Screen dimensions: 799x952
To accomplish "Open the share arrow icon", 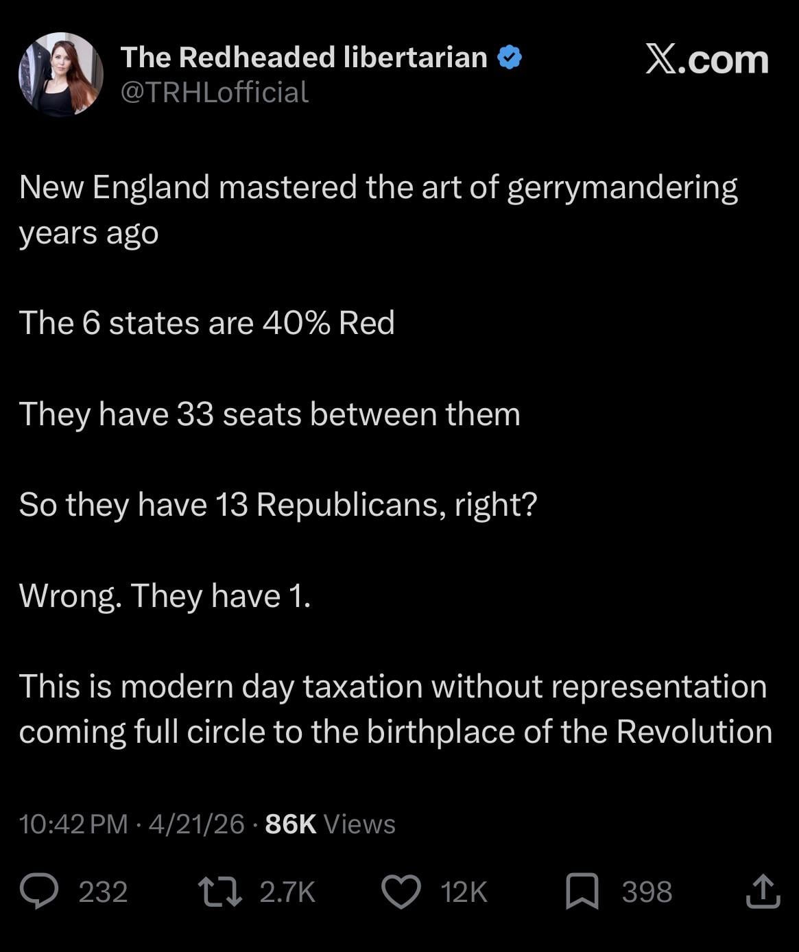I will pos(763,892).
